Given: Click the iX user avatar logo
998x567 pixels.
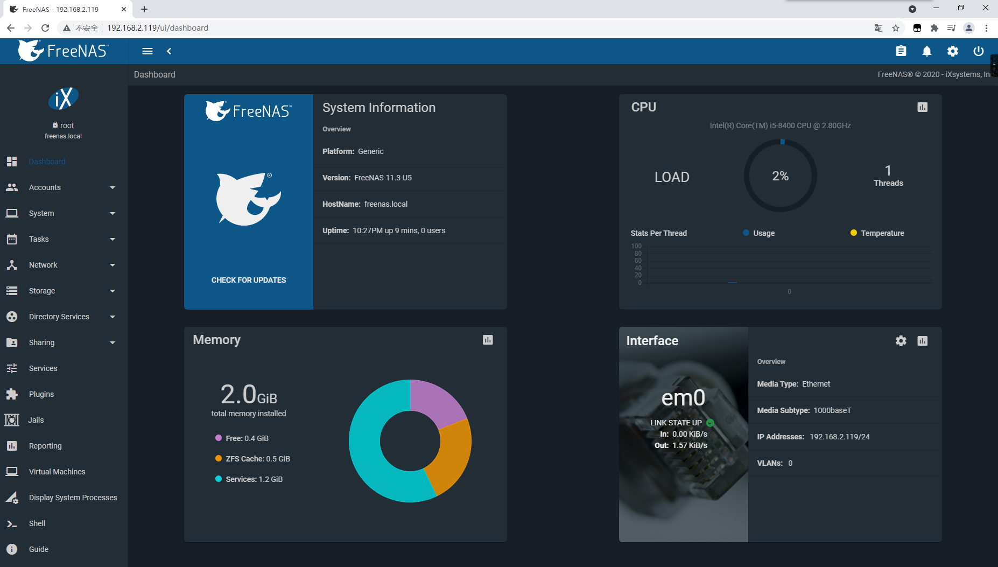Looking at the screenshot, I should [64, 99].
